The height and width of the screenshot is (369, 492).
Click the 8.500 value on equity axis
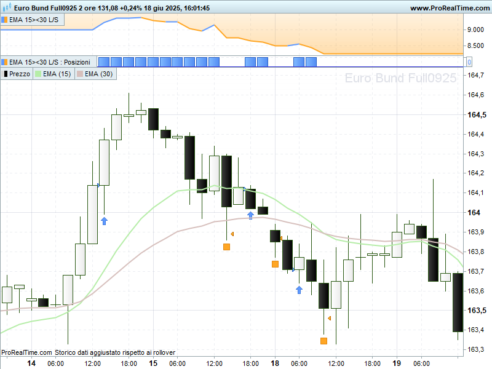475,46
